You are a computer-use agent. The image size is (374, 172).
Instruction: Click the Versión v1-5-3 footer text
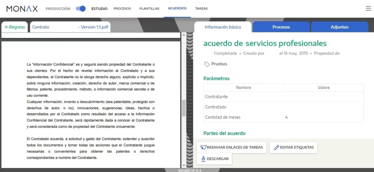pos(190,170)
